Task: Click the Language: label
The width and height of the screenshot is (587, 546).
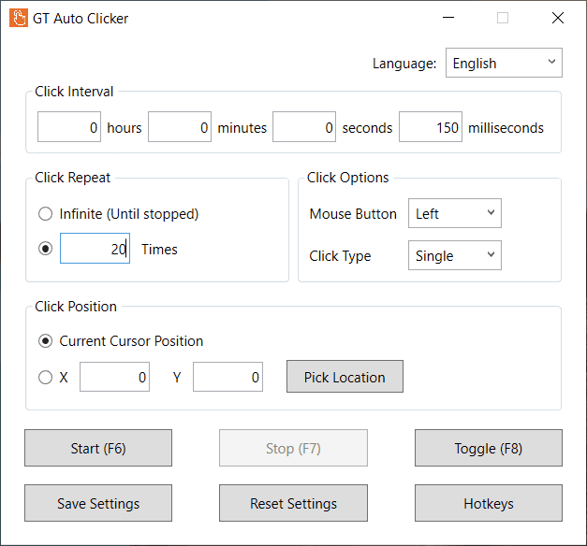Action: coord(404,64)
